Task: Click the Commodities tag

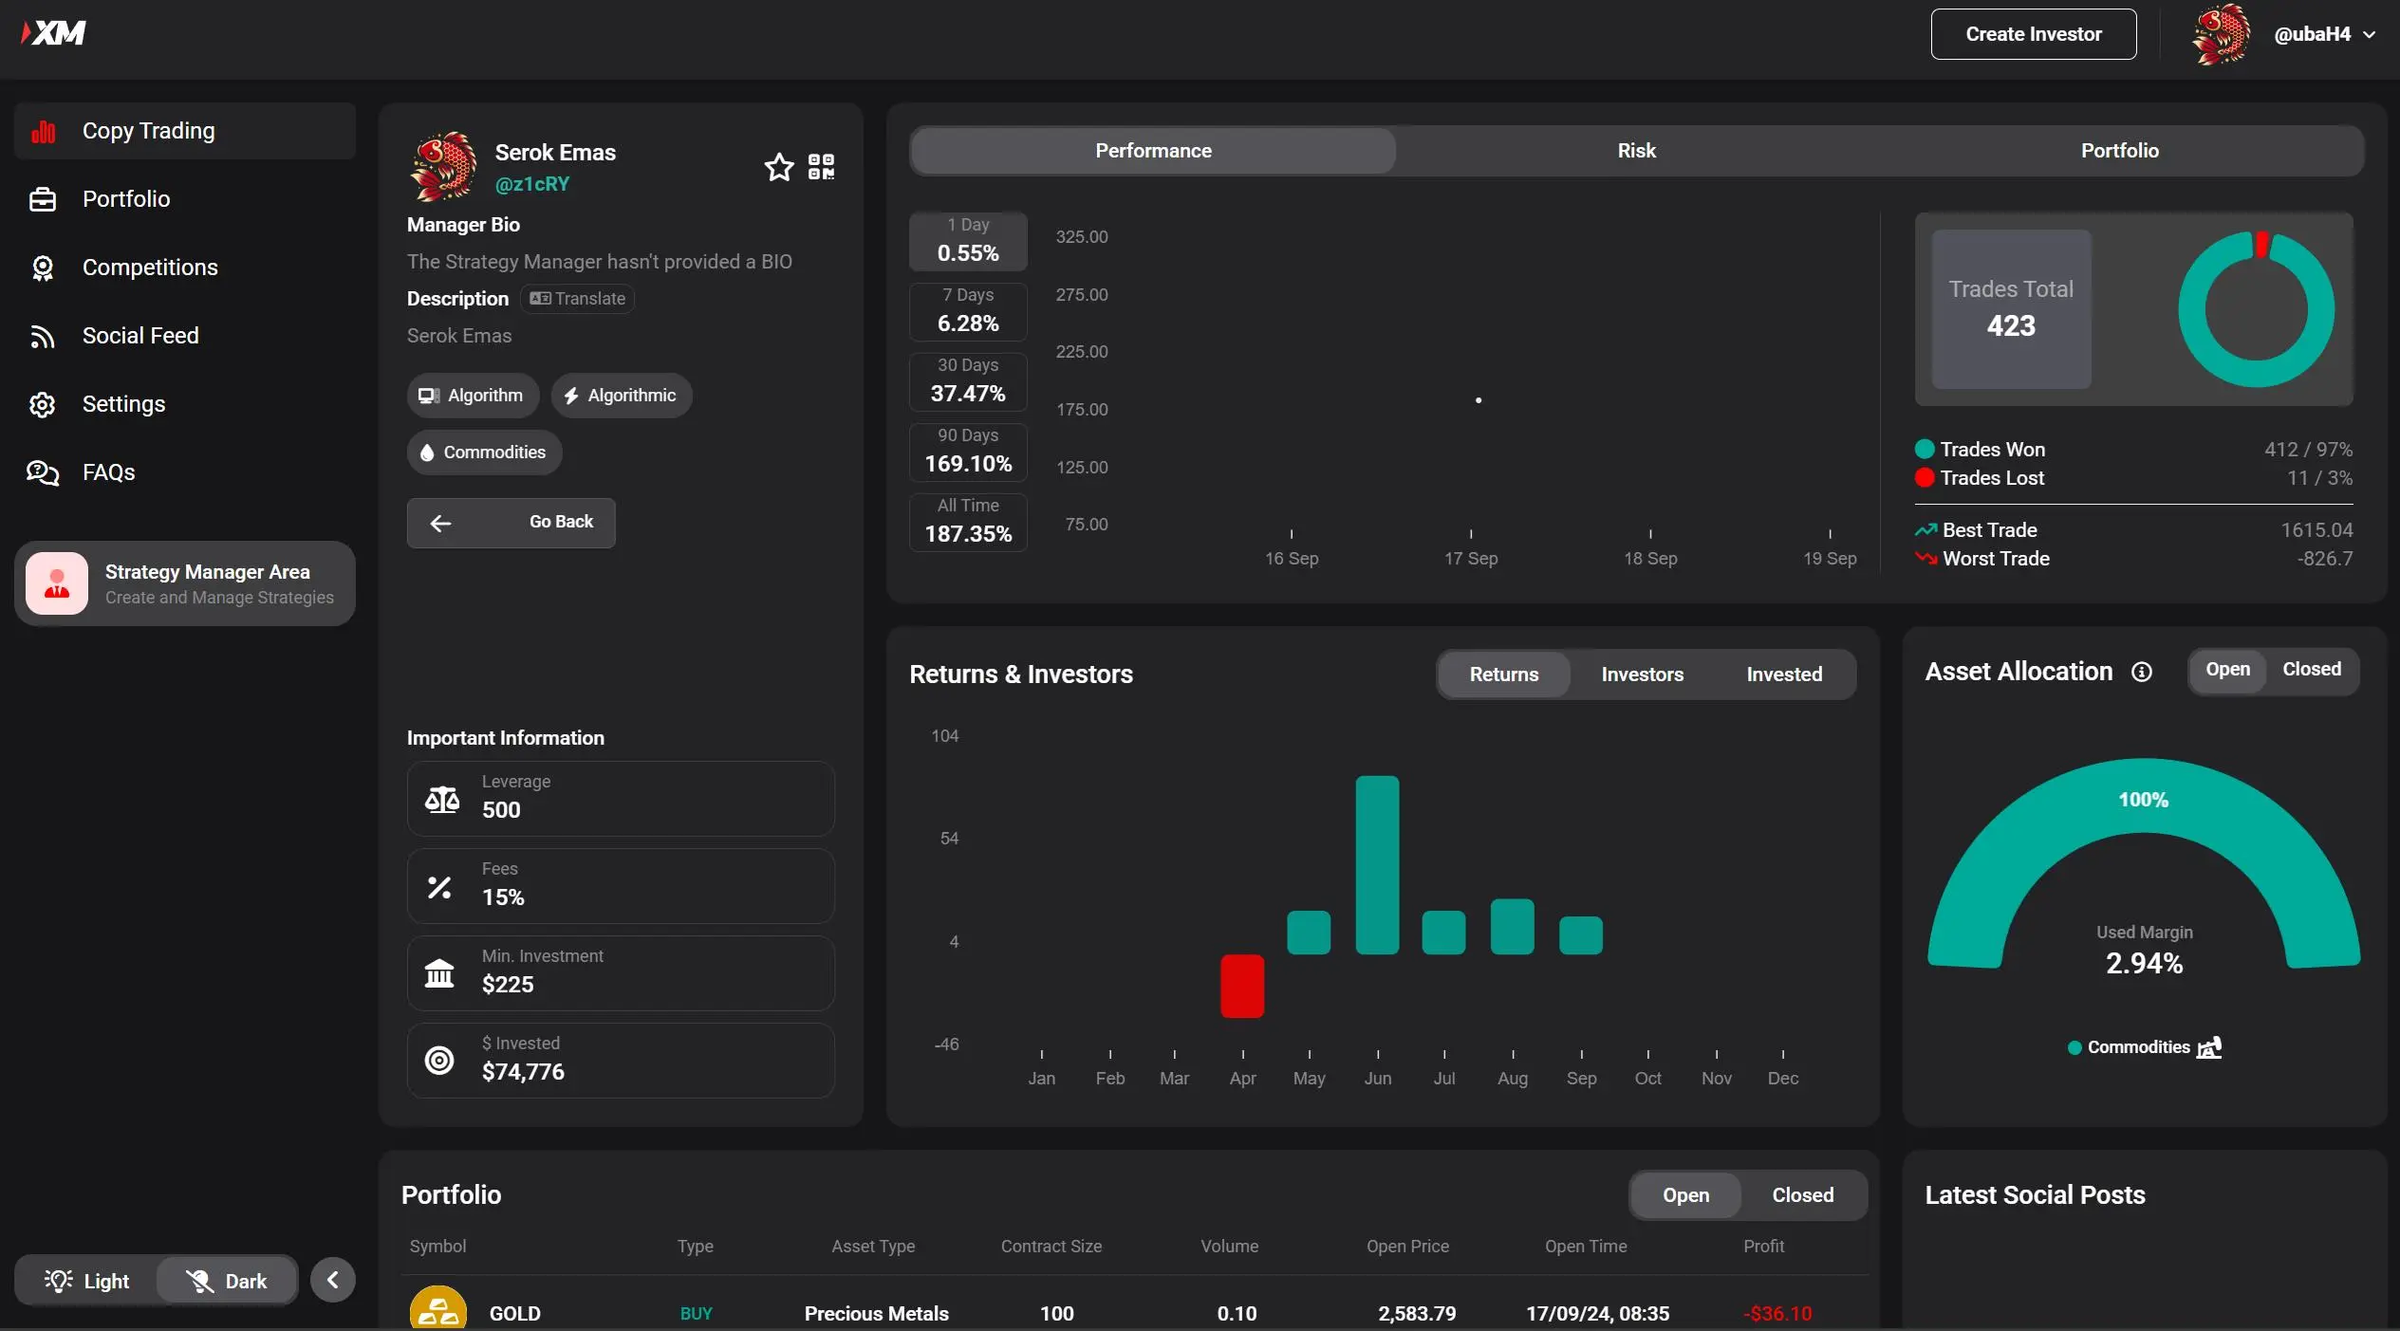Action: pos(484,453)
